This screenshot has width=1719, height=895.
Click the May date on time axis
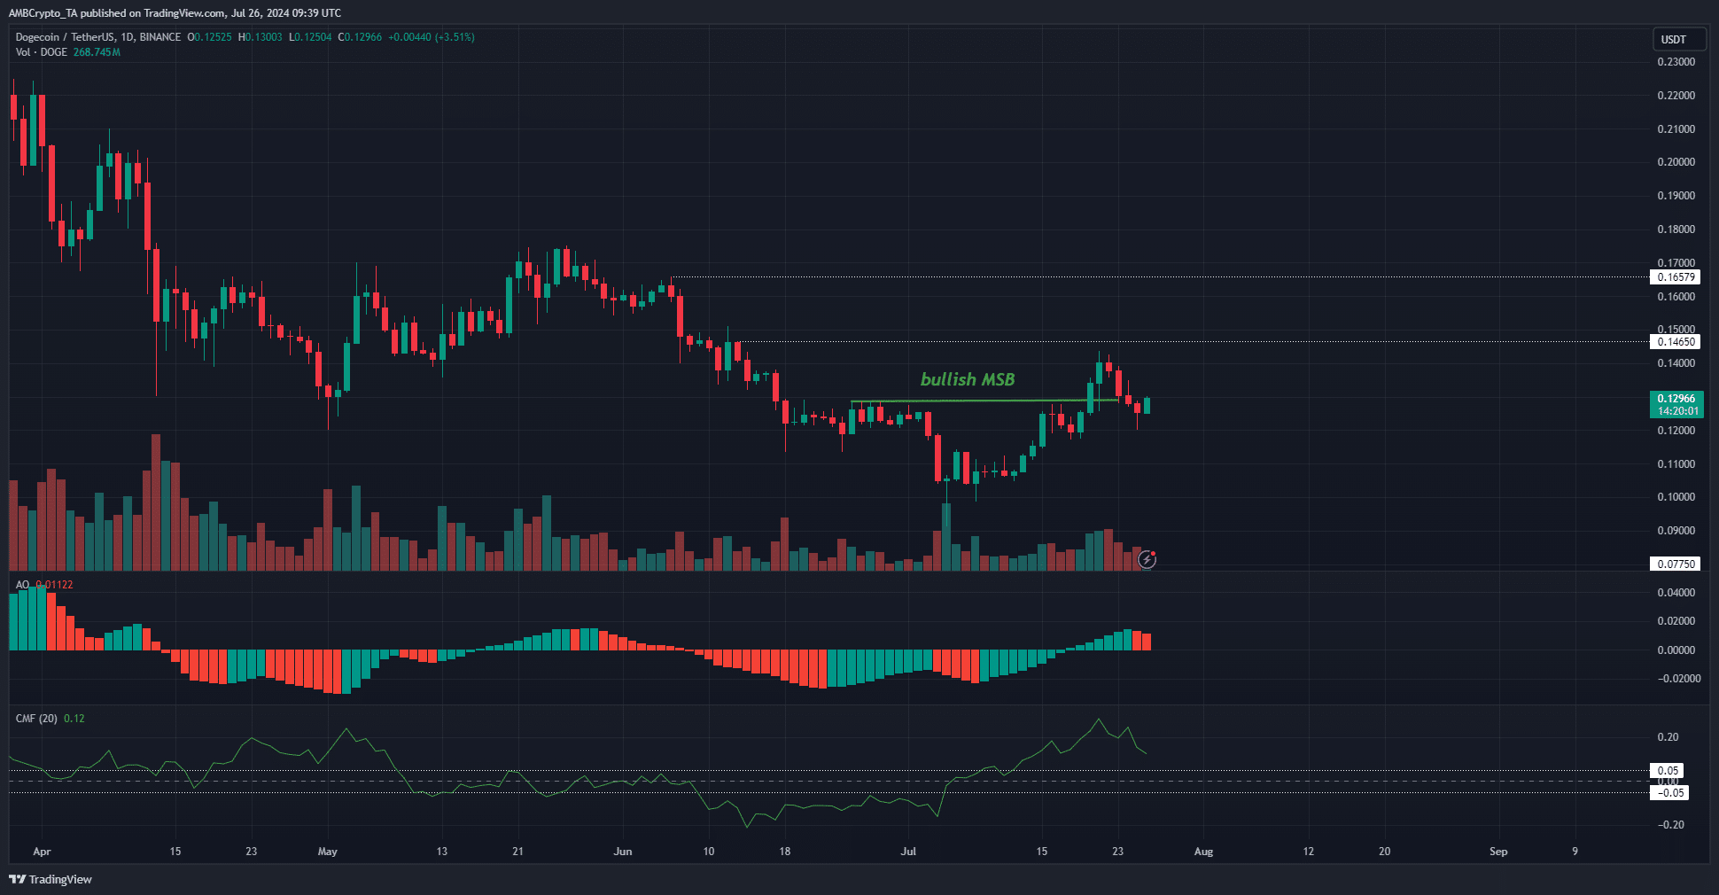click(x=328, y=852)
